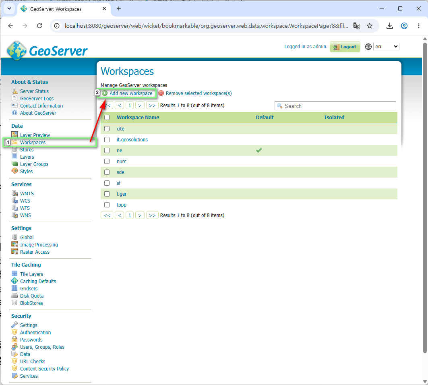The width and height of the screenshot is (428, 385).
Task: Toggle the select-all checkbox in table header
Action: pos(107,118)
